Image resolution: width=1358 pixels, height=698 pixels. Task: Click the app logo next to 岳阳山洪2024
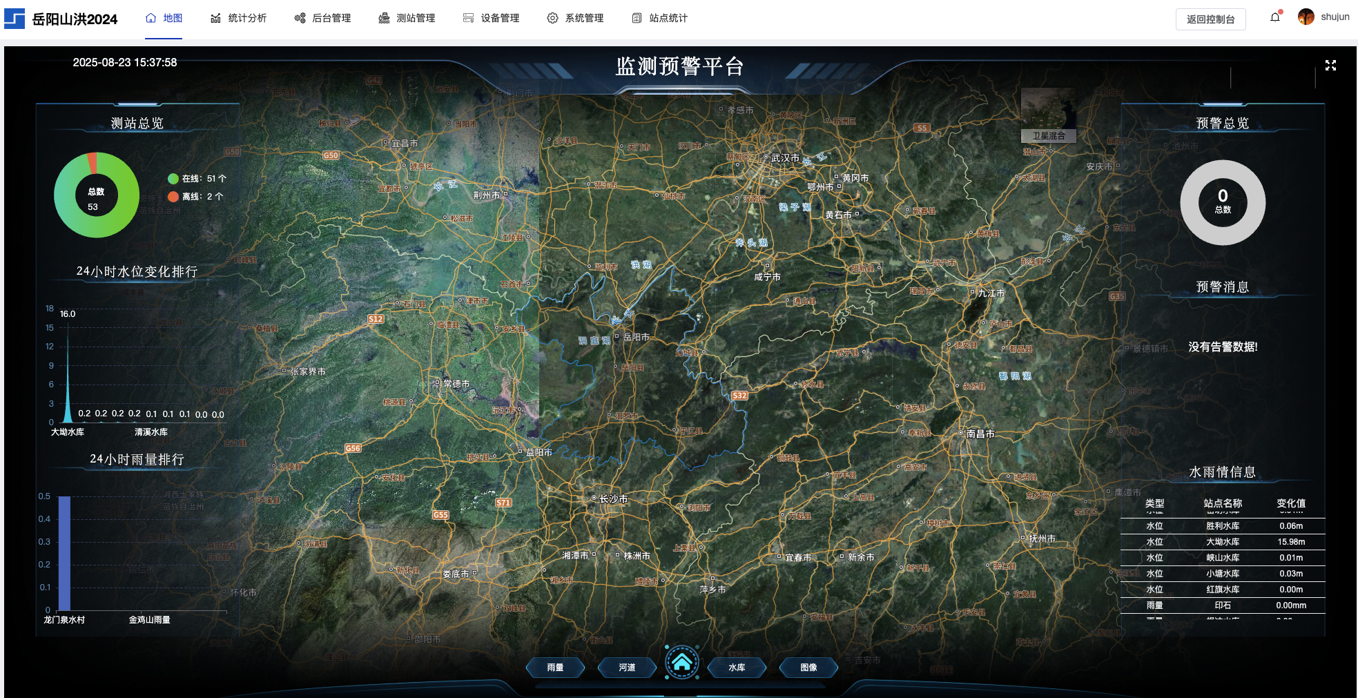(14, 19)
